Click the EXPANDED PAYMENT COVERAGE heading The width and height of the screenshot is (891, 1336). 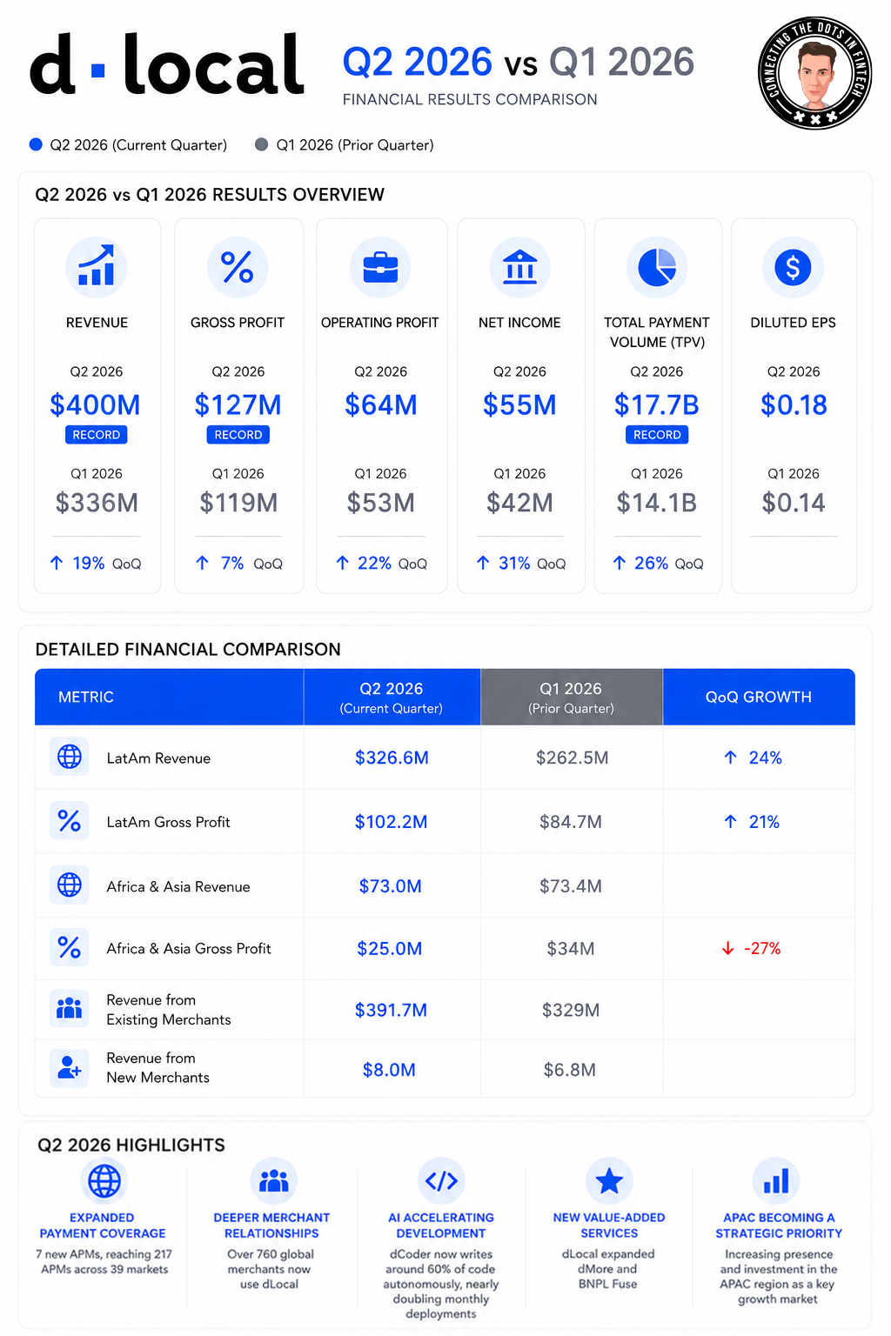(103, 1226)
